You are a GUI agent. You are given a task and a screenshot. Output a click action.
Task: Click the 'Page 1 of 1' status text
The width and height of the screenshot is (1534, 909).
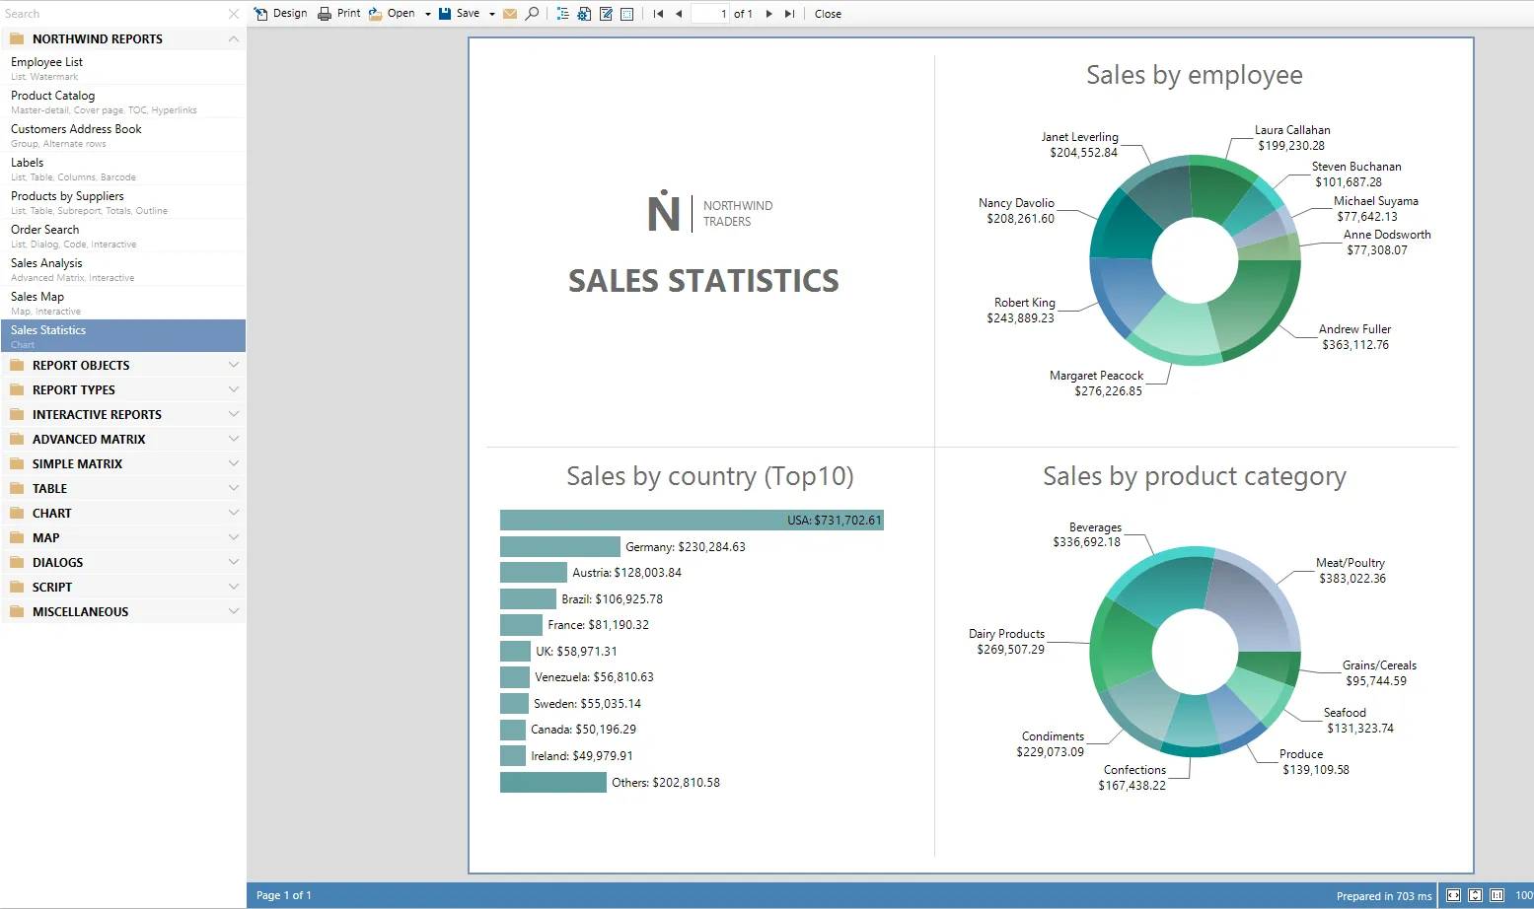[284, 895]
